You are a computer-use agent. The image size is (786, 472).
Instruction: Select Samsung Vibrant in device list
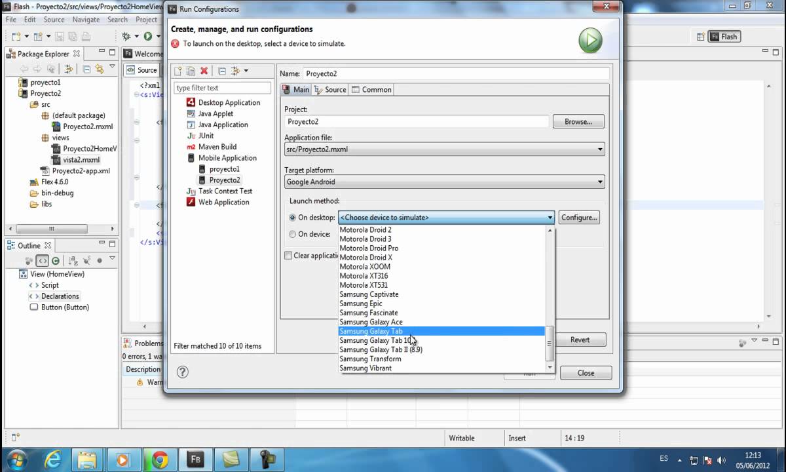[441, 368]
